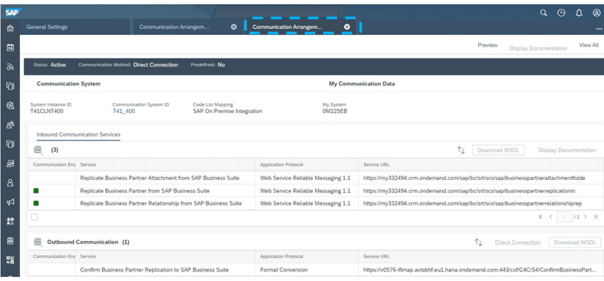Open the T41_400 communication system link
Screen dimensions: 604x281
point(124,111)
